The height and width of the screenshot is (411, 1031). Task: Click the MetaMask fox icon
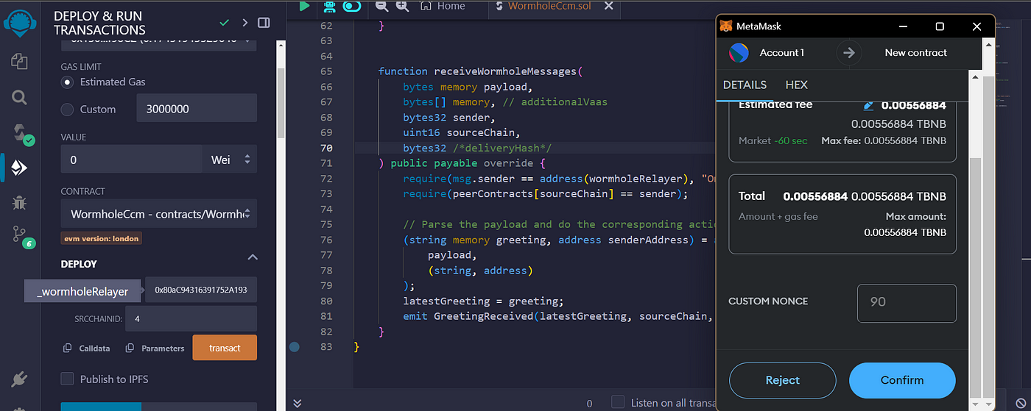[x=726, y=26]
